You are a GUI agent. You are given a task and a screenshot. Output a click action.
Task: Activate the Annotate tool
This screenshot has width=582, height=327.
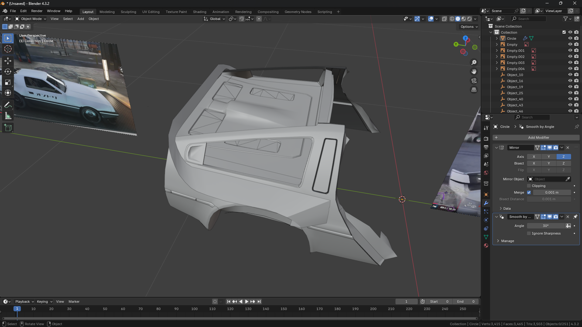click(8, 105)
